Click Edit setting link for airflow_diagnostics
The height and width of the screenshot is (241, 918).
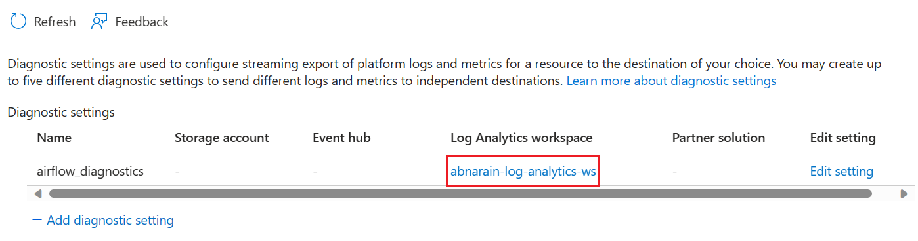tap(841, 172)
